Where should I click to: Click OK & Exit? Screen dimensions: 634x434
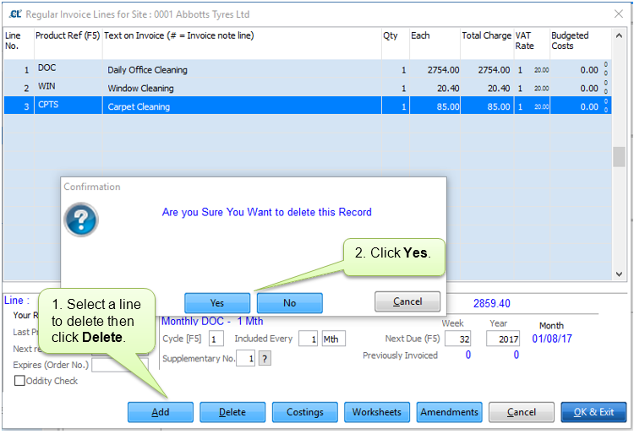pyautogui.click(x=593, y=412)
